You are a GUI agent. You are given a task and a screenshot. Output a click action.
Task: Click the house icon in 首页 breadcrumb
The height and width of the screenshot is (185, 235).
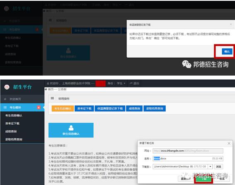(46, 89)
